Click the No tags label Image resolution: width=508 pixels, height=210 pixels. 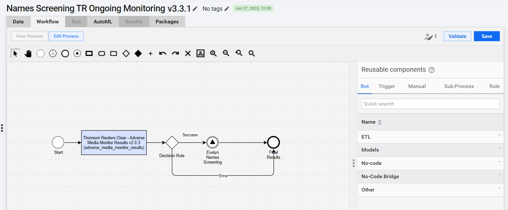coord(212,9)
